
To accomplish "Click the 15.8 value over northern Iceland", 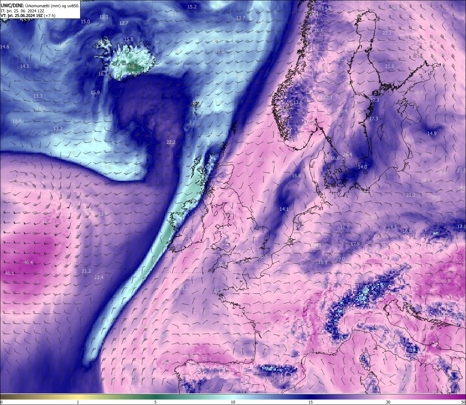I will coord(129,39).
